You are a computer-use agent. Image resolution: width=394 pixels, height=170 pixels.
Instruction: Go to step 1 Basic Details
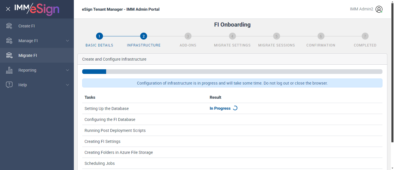tap(99, 36)
